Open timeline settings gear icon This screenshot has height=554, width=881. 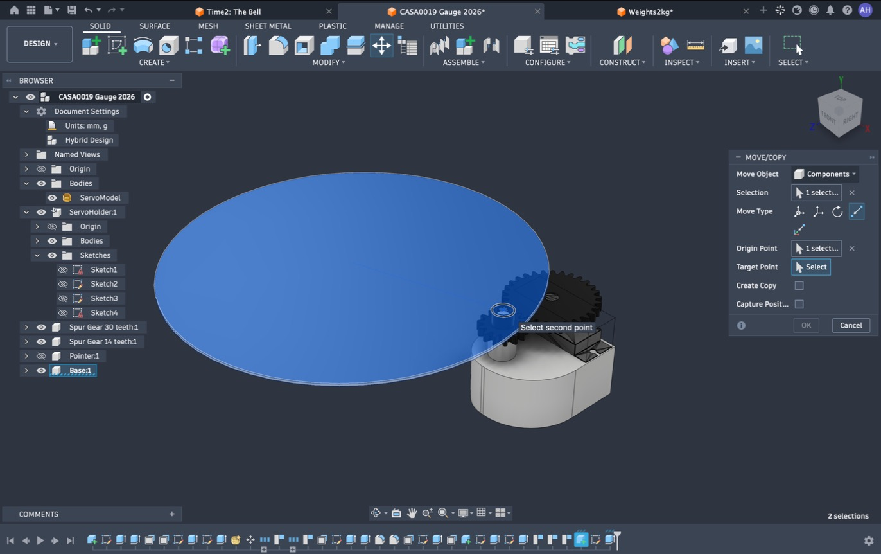point(869,541)
